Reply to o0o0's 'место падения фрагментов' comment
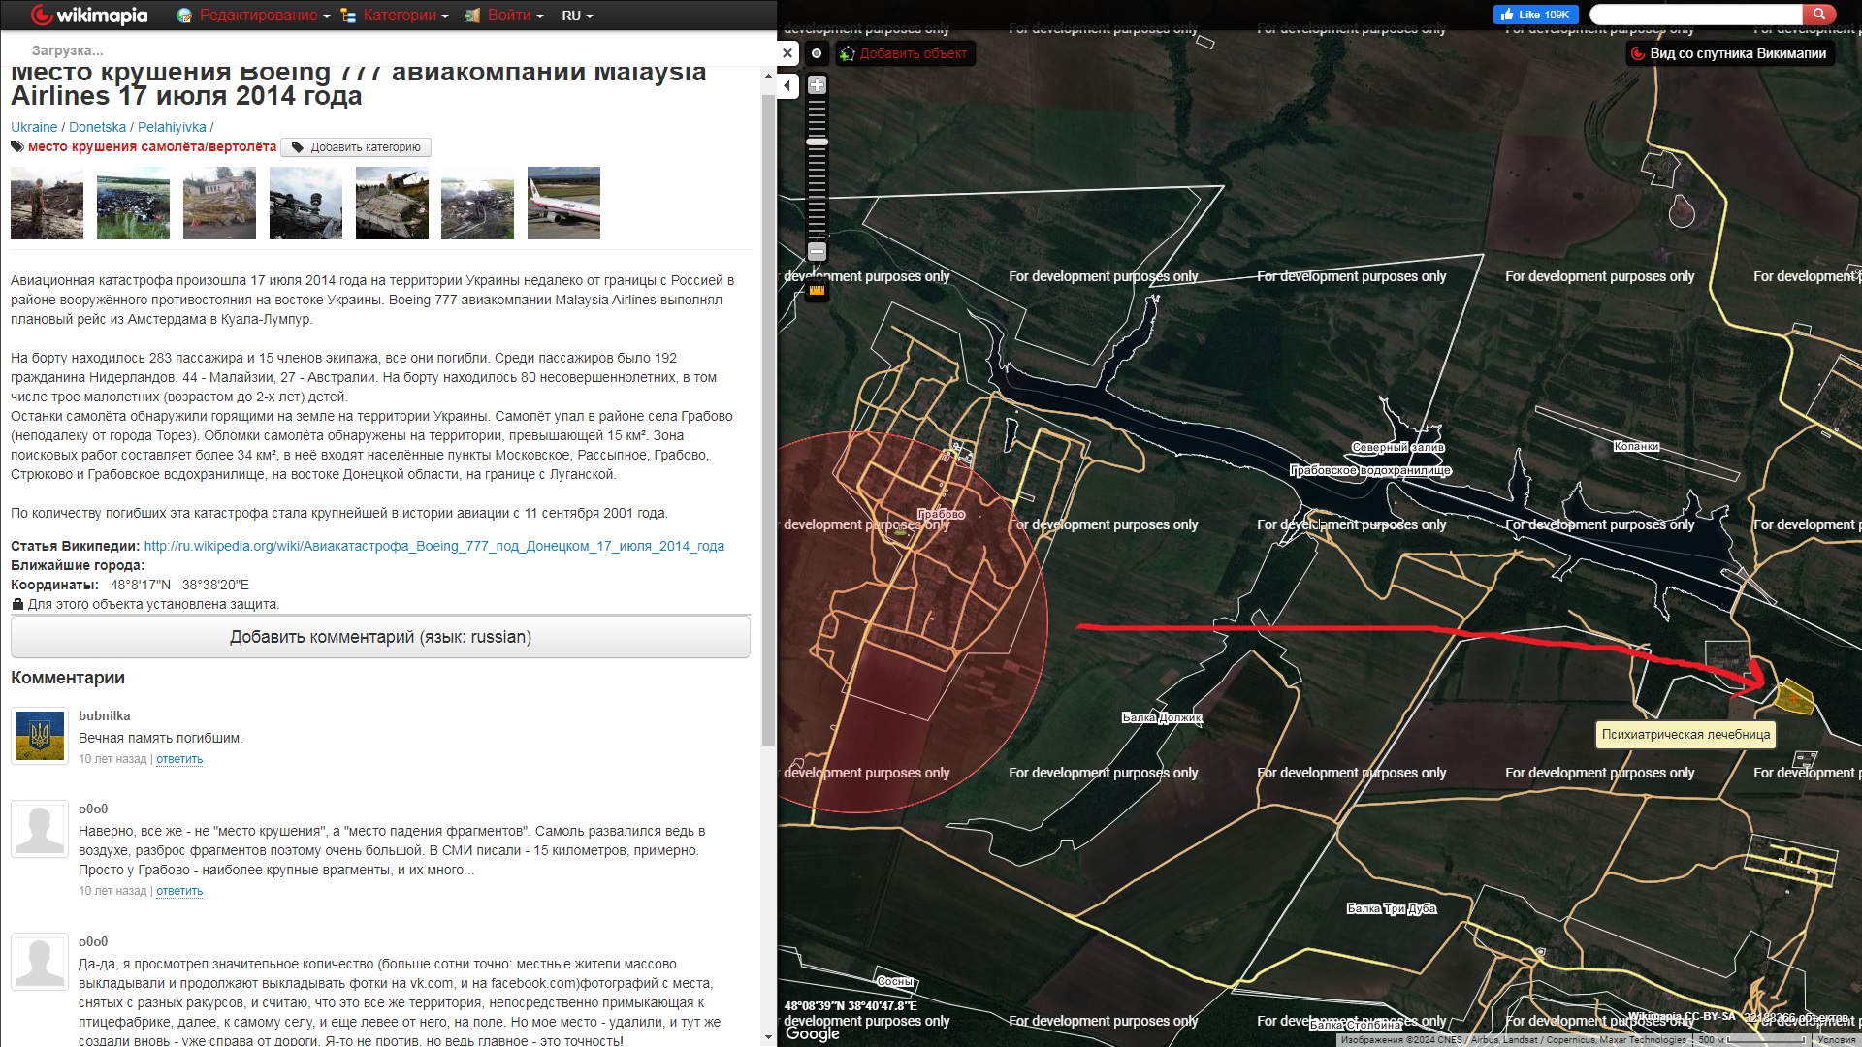The height and width of the screenshot is (1047, 1862). point(179,891)
